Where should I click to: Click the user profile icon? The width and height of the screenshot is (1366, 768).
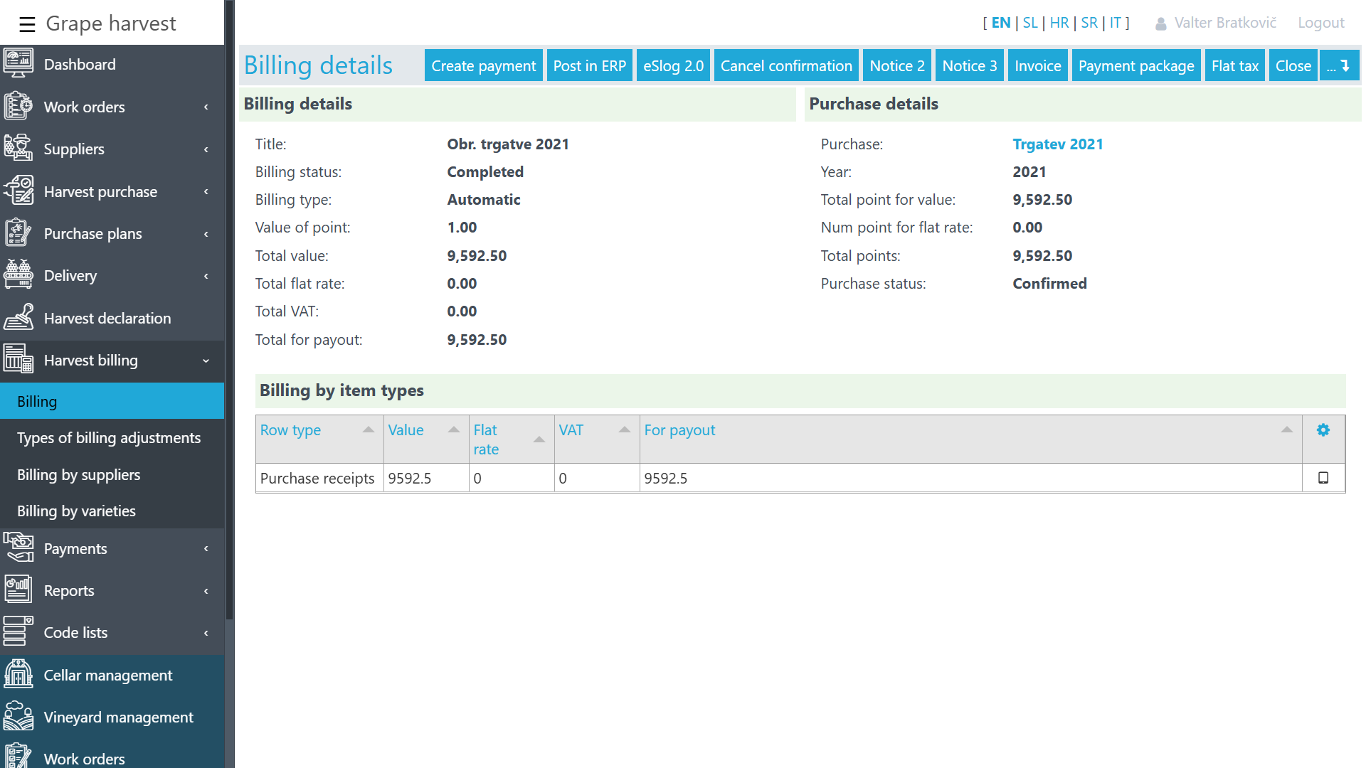pos(1160,23)
